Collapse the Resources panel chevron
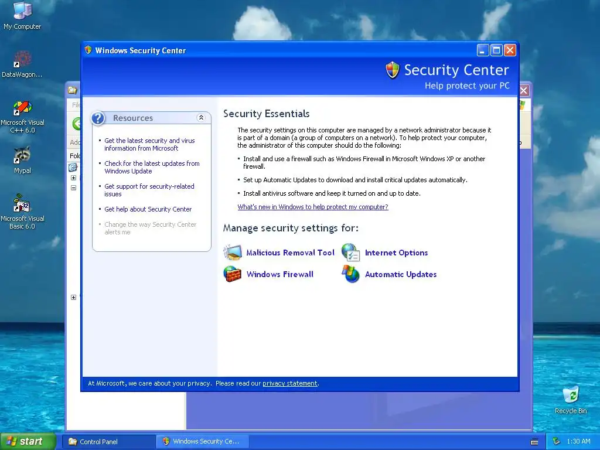 click(201, 118)
